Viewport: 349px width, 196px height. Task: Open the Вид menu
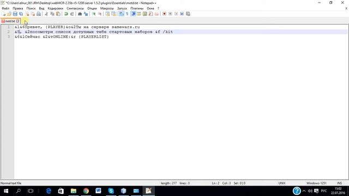pos(41,8)
